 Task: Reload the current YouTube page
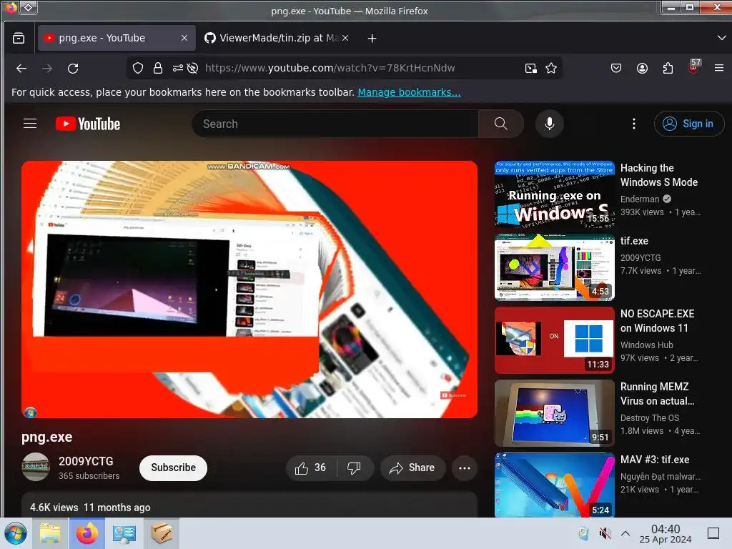click(73, 68)
